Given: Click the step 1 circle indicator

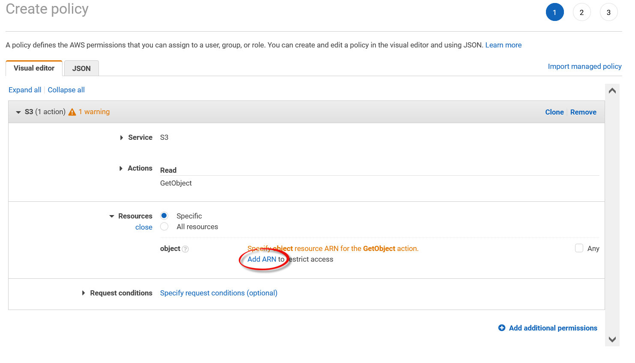Looking at the screenshot, I should click(555, 12).
